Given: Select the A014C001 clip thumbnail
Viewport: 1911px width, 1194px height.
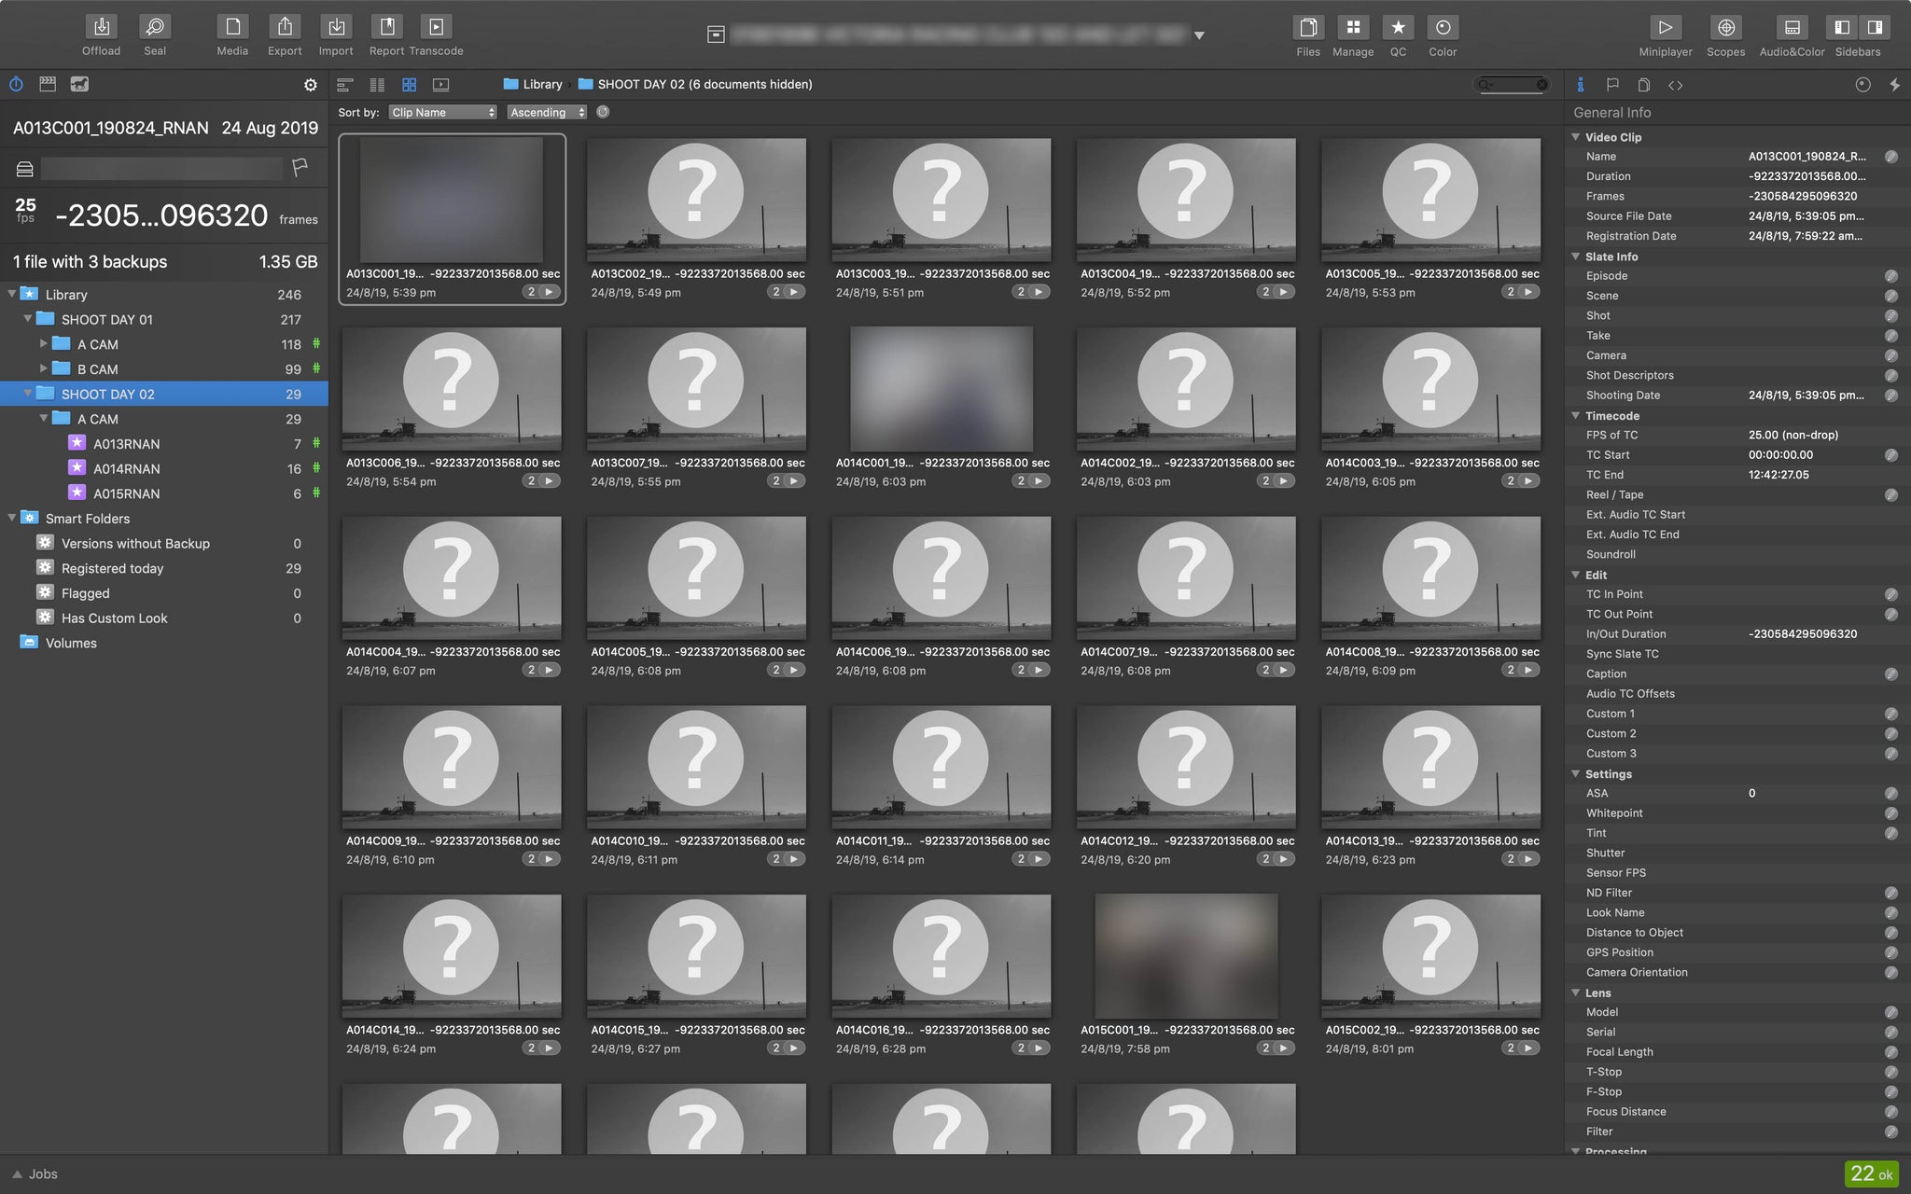Looking at the screenshot, I should click(x=941, y=389).
